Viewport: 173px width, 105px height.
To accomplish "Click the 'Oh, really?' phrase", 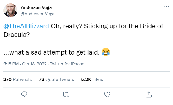I will [66, 26].
